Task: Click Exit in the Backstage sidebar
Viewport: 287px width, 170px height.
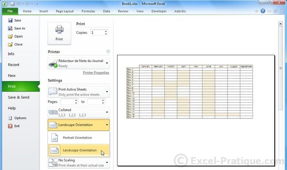Action: (x=14, y=126)
